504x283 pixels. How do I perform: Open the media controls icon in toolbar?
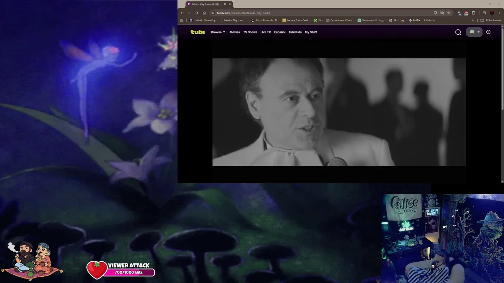(484, 13)
